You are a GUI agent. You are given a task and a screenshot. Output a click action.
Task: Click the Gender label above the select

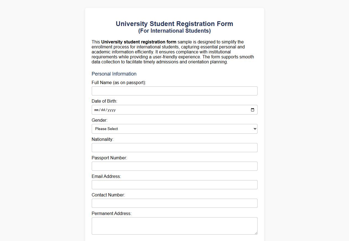99,120
